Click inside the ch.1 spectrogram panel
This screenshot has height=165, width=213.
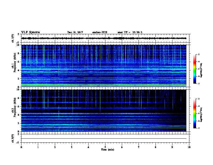click(x=104, y=66)
